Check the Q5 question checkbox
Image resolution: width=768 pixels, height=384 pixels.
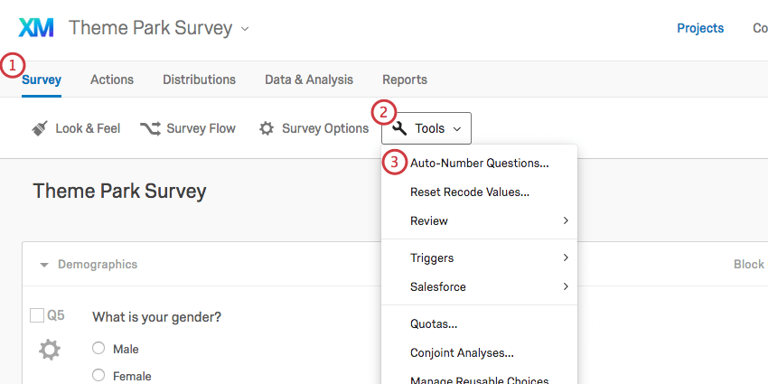pos(37,315)
